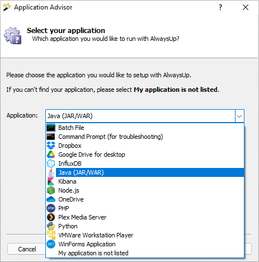Click the Command Prompt icon in list
The height and width of the screenshot is (262, 259).
pyautogui.click(x=51, y=137)
